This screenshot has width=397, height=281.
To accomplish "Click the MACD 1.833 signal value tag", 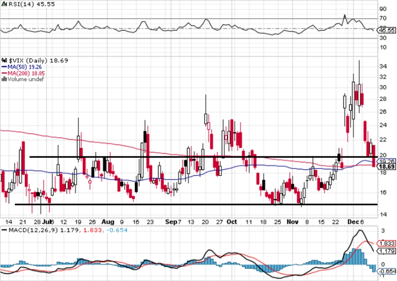I will point(386,243).
